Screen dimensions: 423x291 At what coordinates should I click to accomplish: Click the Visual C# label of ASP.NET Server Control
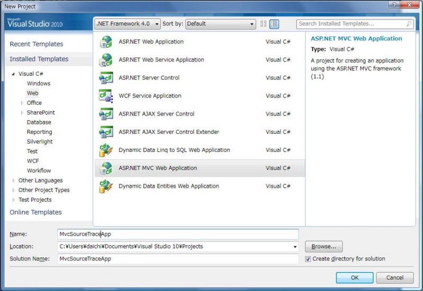point(278,78)
